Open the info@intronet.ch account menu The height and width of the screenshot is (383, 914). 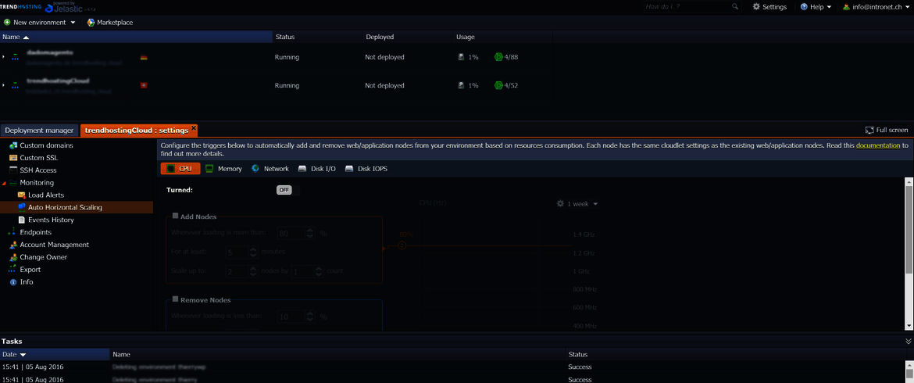coord(874,6)
